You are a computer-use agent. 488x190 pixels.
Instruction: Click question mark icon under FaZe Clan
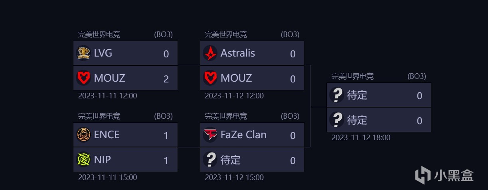[x=210, y=160]
